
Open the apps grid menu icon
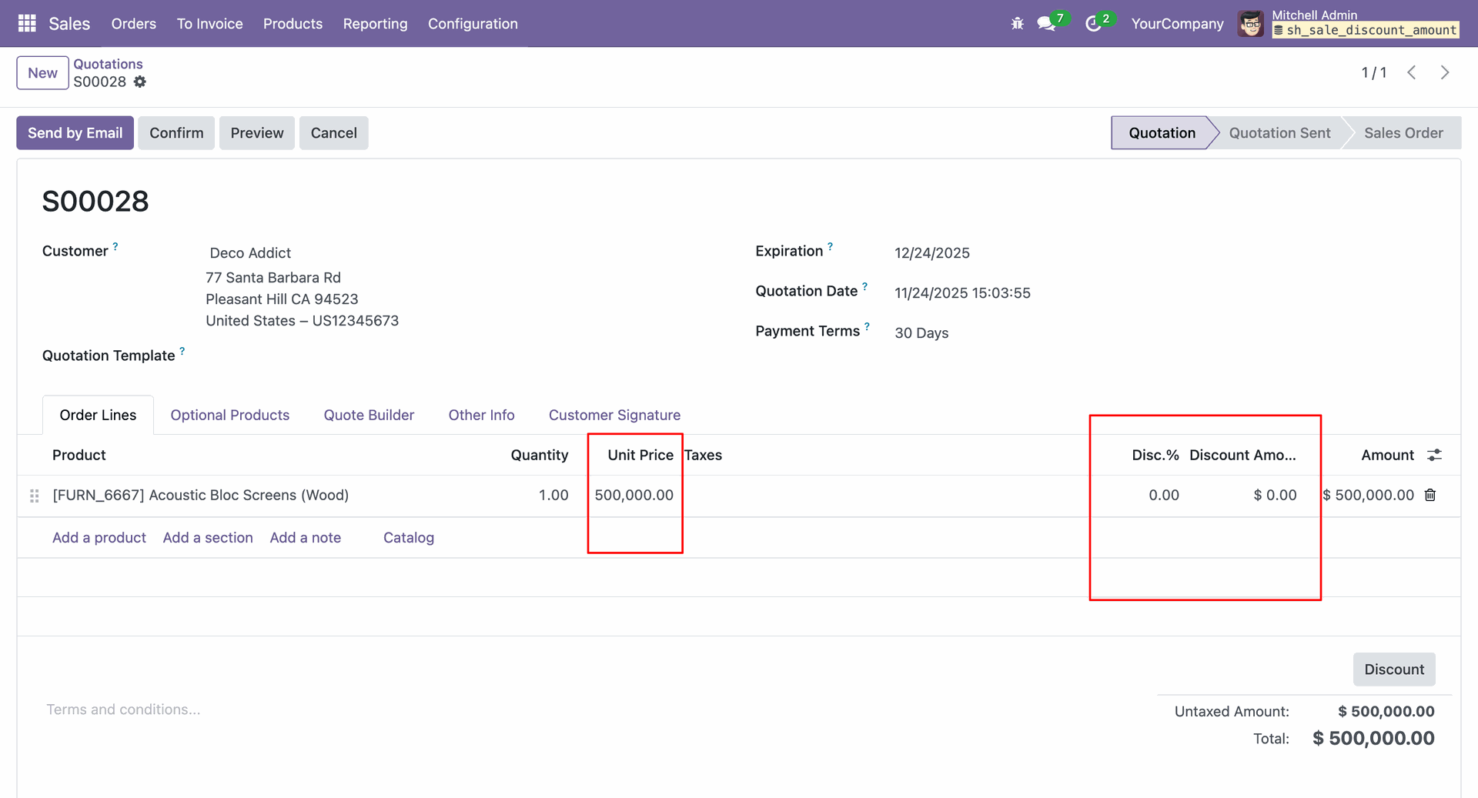pyautogui.click(x=27, y=23)
